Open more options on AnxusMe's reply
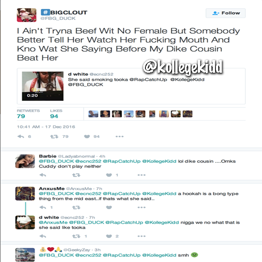 pos(141,207)
